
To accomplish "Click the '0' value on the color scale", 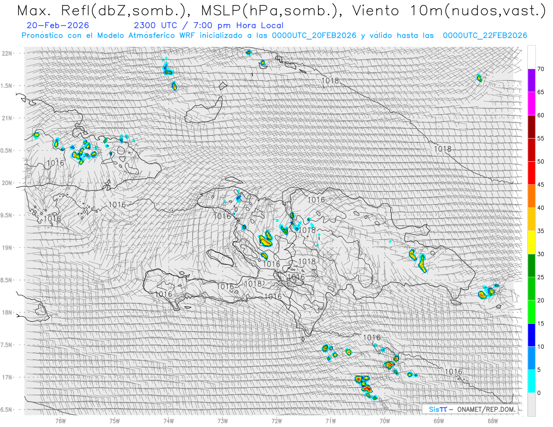I will point(539,393).
